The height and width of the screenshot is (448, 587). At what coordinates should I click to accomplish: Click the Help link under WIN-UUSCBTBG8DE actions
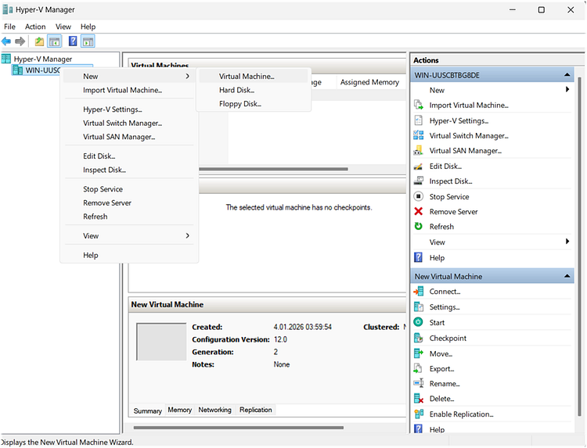437,257
